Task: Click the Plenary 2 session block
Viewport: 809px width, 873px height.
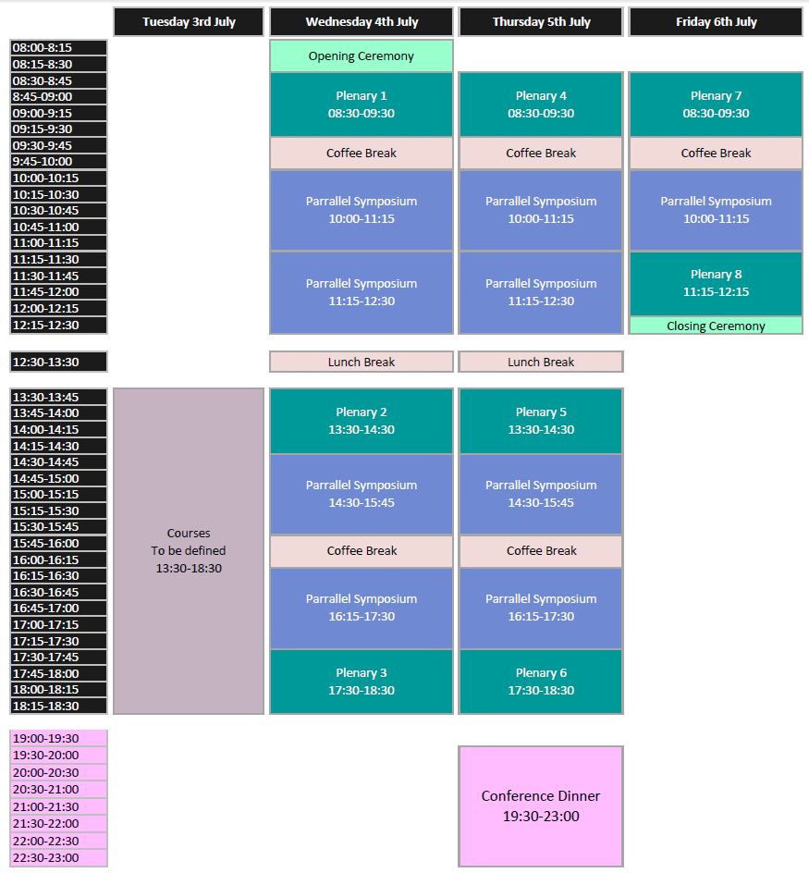Action: [x=362, y=421]
